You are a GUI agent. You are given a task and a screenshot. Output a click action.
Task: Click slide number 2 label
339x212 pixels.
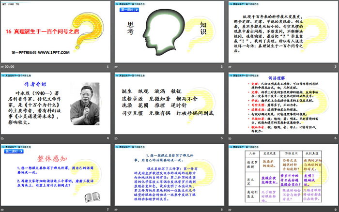[221, 67]
